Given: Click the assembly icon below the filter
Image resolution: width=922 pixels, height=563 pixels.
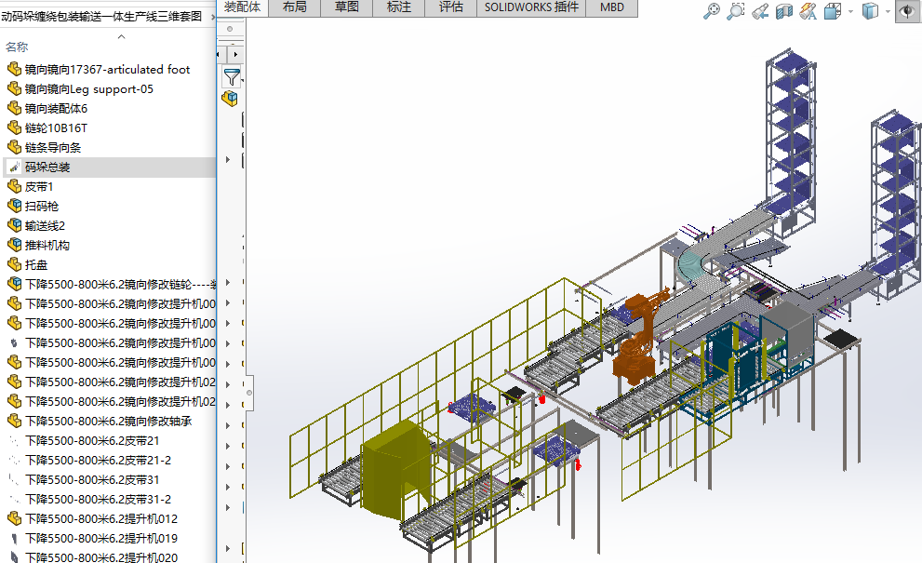Looking at the screenshot, I should (x=231, y=98).
